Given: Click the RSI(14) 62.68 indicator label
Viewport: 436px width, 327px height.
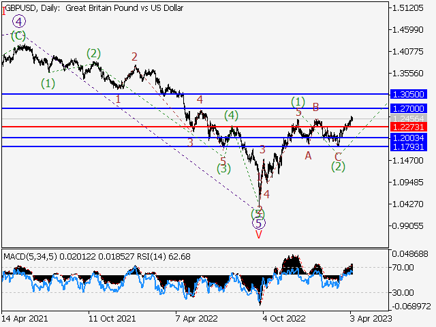Looking at the screenshot, I should coord(163,256).
